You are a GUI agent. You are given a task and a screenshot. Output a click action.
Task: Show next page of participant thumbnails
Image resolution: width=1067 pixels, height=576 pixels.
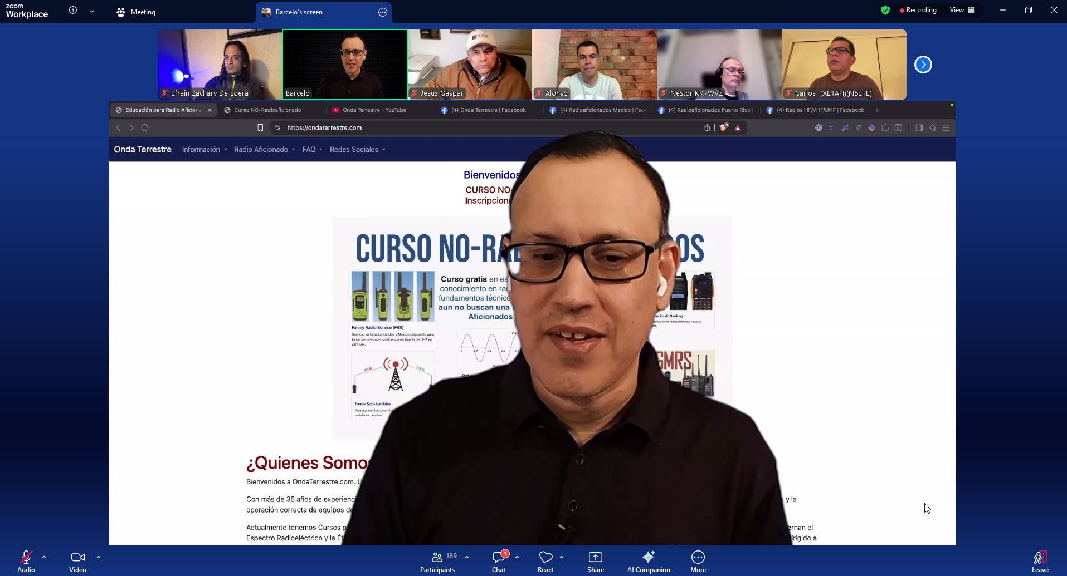click(923, 65)
